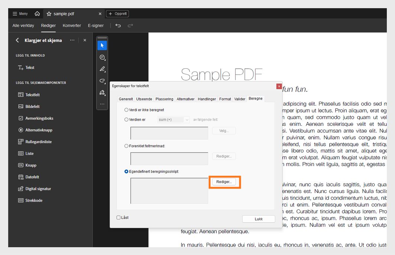
Task: Pick the selection arrow tool
Action: [102, 45]
